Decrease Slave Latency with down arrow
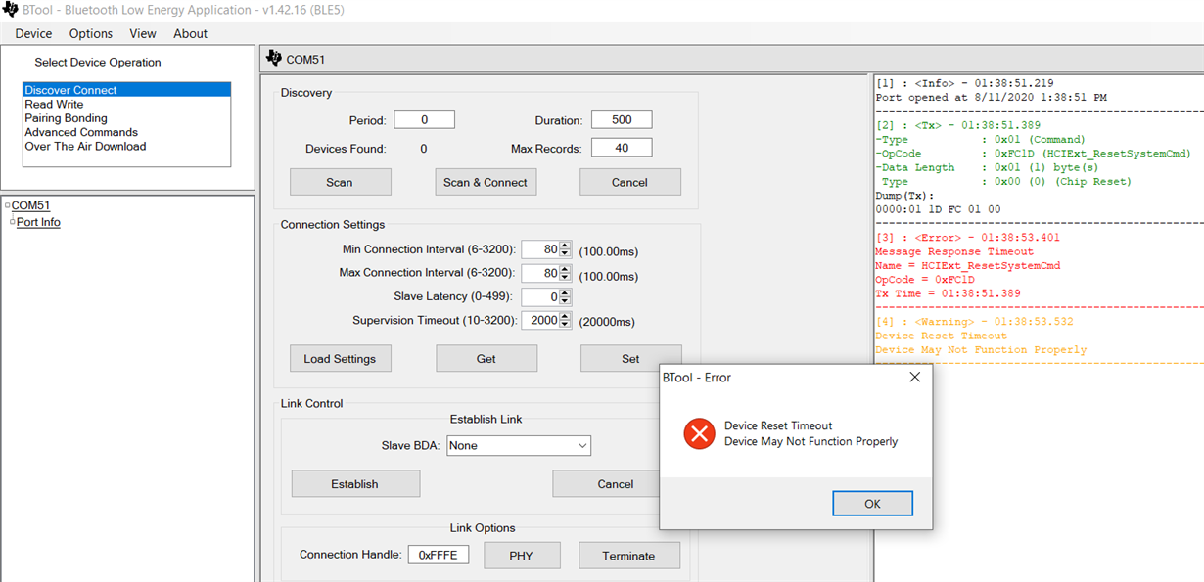The width and height of the screenshot is (1204, 582). [565, 301]
